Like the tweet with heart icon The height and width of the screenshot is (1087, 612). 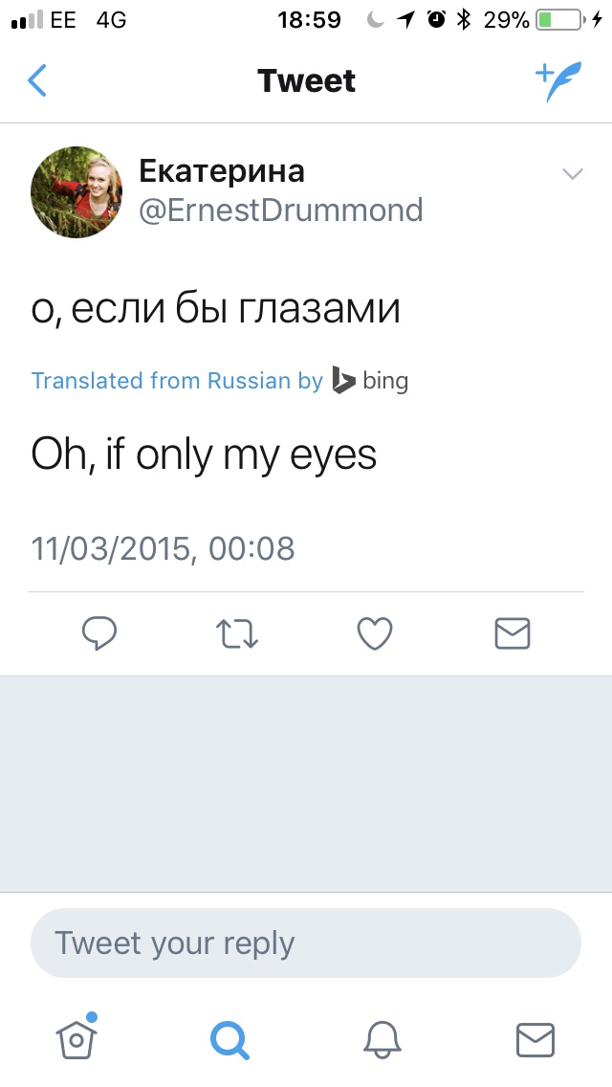[x=374, y=633]
